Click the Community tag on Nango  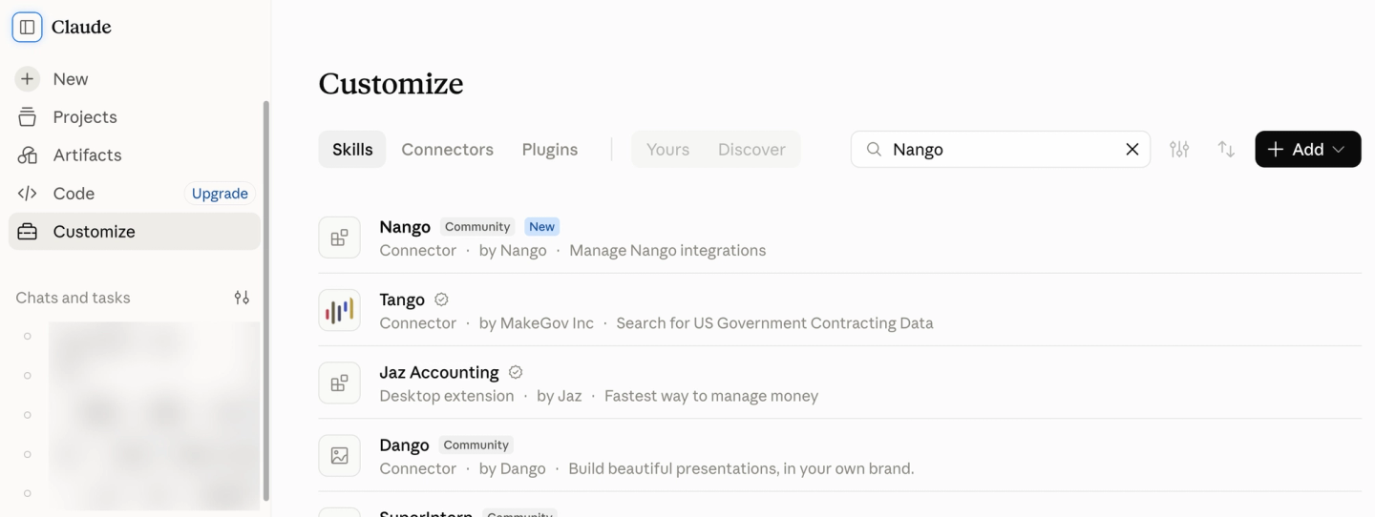click(477, 227)
